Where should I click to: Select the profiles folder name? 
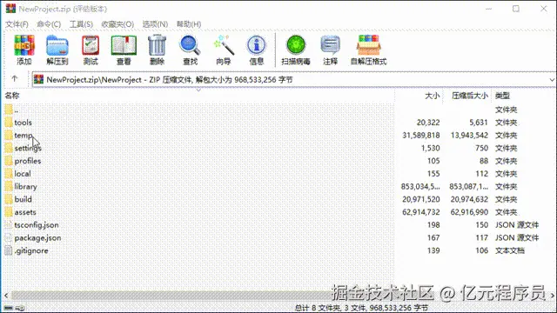click(28, 161)
